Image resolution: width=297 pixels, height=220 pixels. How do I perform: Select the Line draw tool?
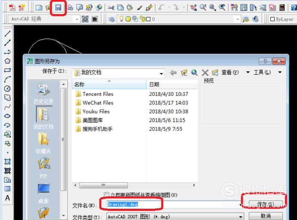[x=7, y=34]
